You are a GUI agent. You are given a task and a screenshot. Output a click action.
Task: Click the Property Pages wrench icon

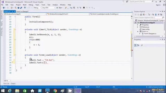[x=142, y=45]
